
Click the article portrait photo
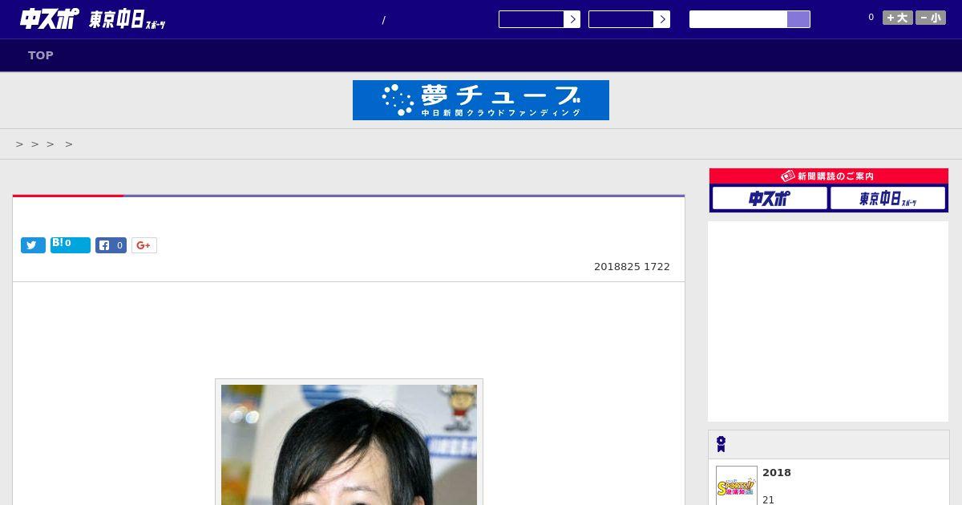[x=349, y=445]
